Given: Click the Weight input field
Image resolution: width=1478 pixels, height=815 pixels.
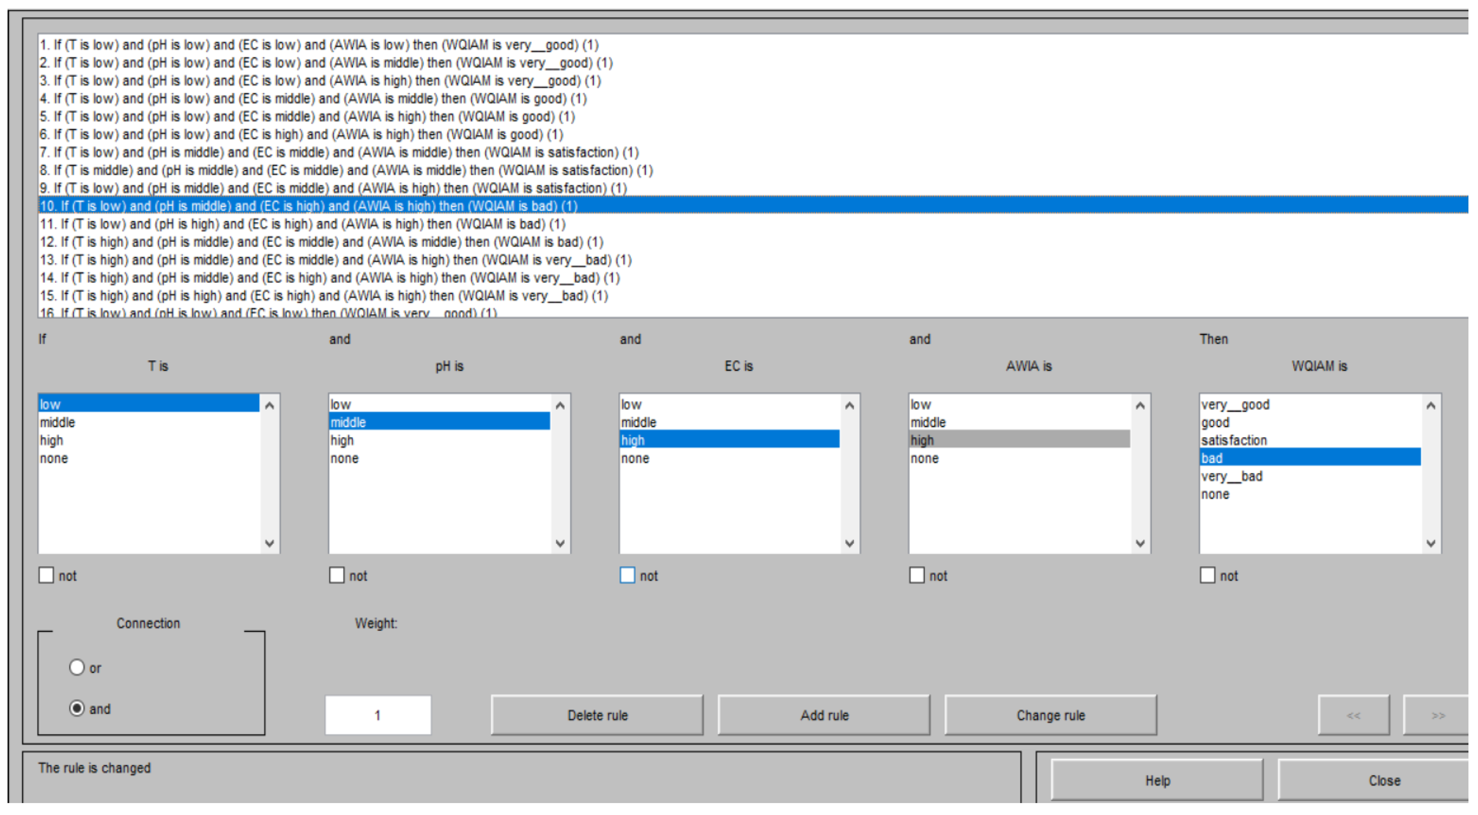Looking at the screenshot, I should 378,715.
